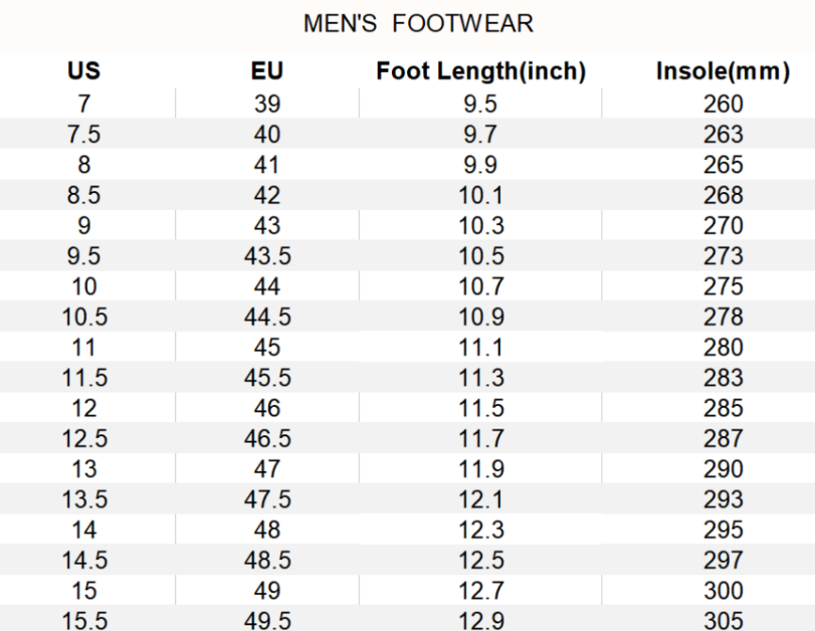
Task: Click foot length 10.7 cell
Action: (481, 287)
